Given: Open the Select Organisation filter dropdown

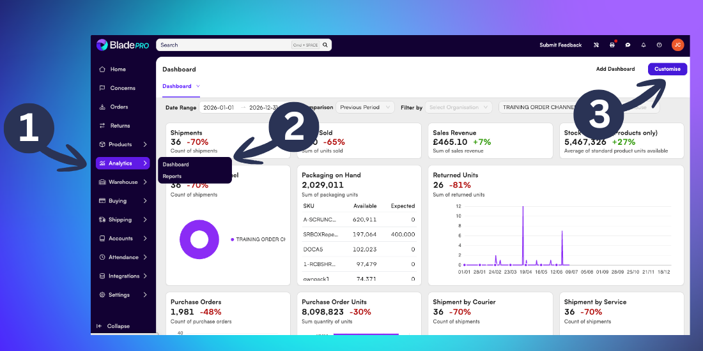Looking at the screenshot, I should click(459, 107).
